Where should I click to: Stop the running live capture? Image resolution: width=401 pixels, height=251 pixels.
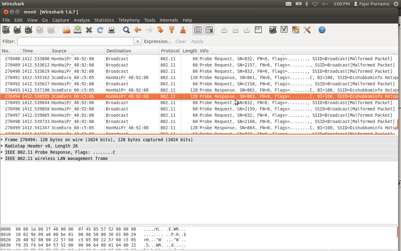pyautogui.click(x=40, y=30)
